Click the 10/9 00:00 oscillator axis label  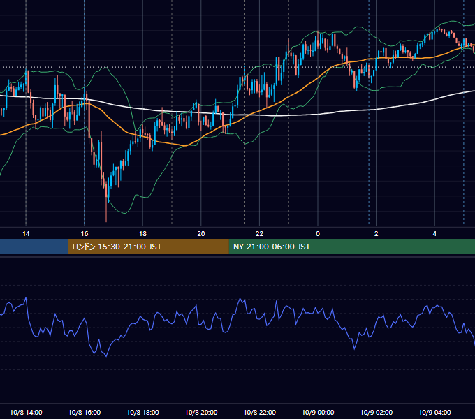pos(318,412)
